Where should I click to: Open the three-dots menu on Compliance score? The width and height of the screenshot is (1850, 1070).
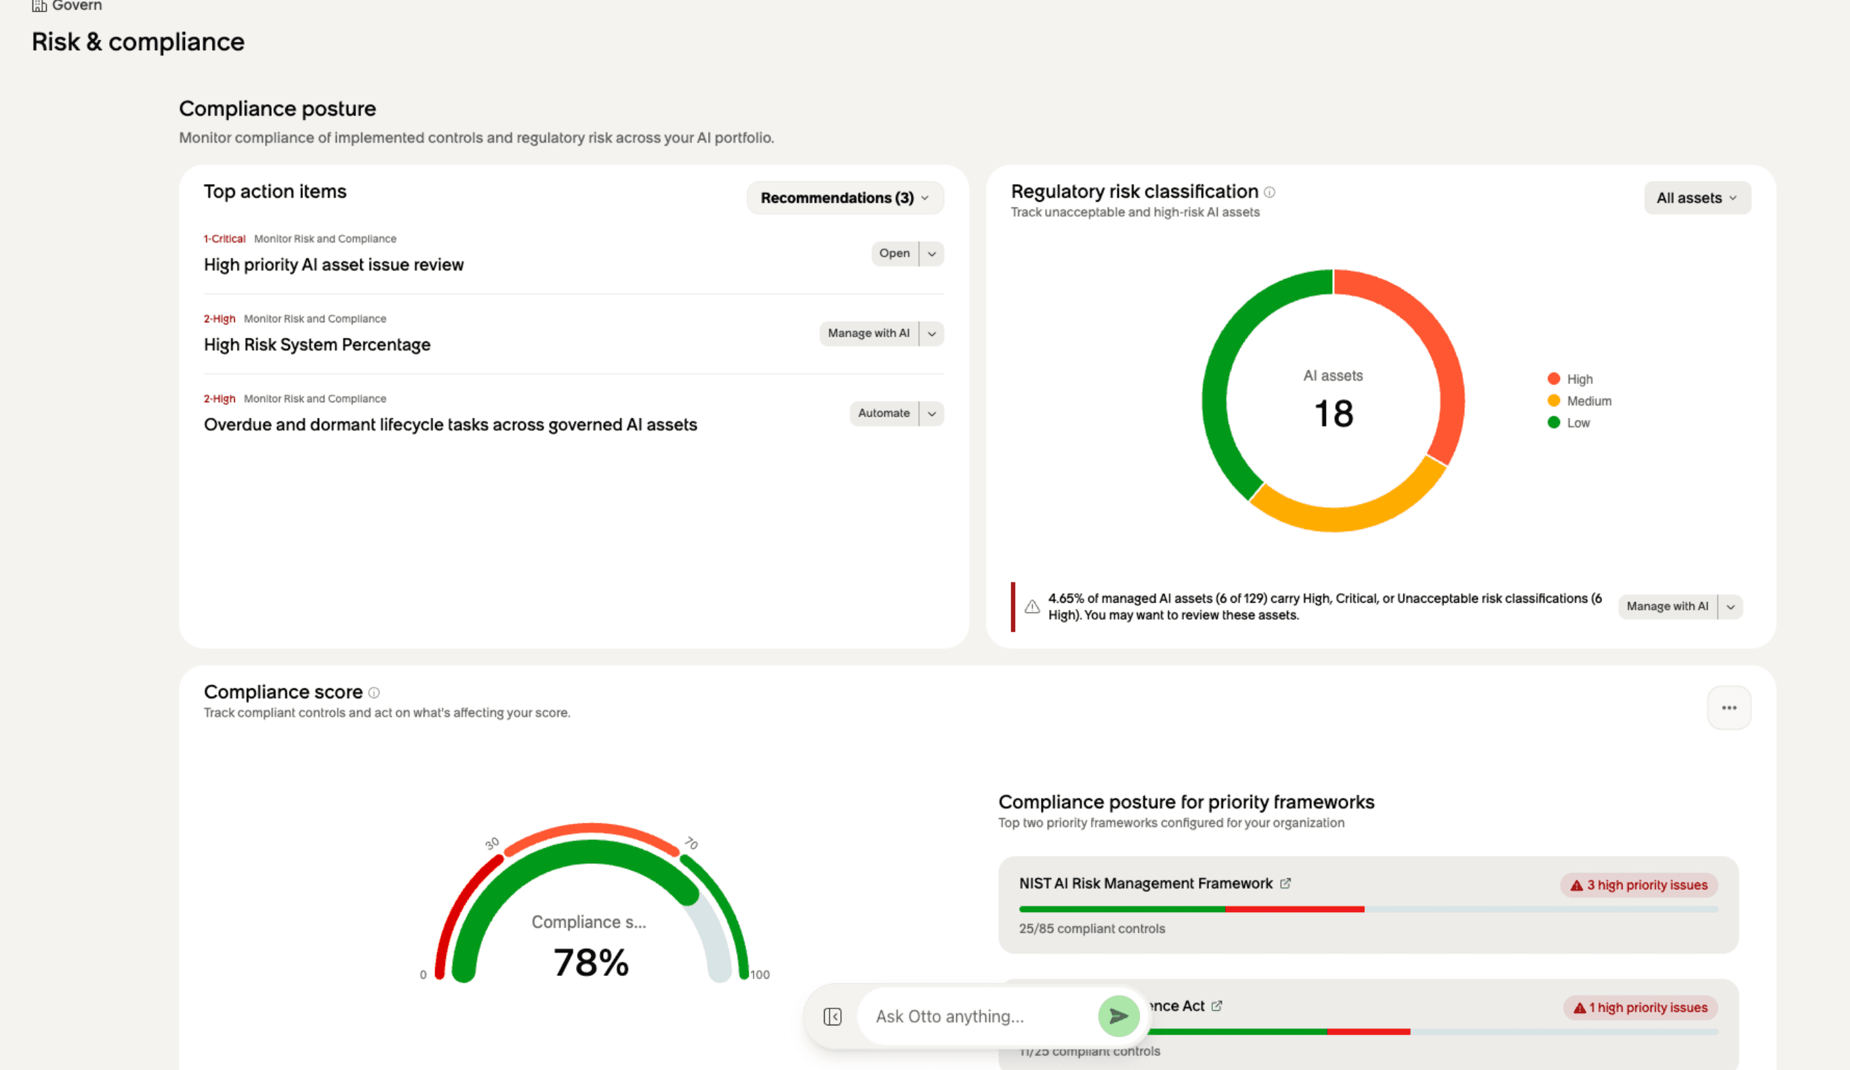coord(1729,708)
